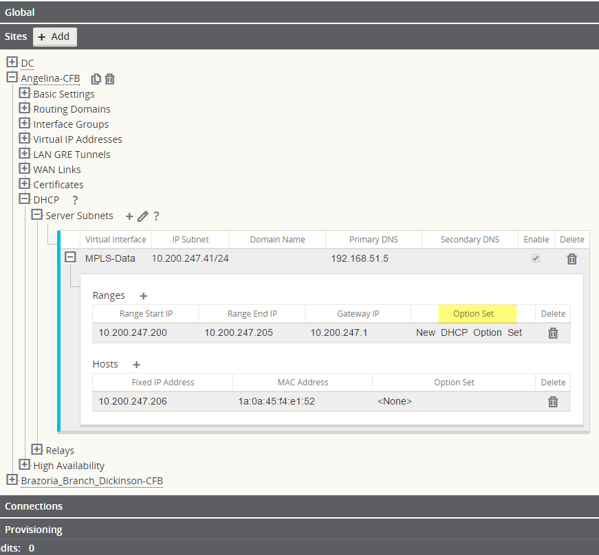Screen dimensions: 599x555
Task: Select the DC site name
Action: [27, 63]
